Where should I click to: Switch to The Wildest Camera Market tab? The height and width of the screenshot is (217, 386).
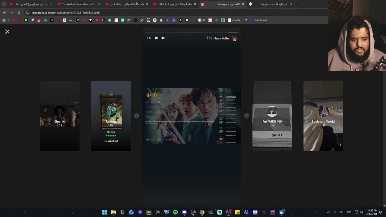tap(79, 4)
